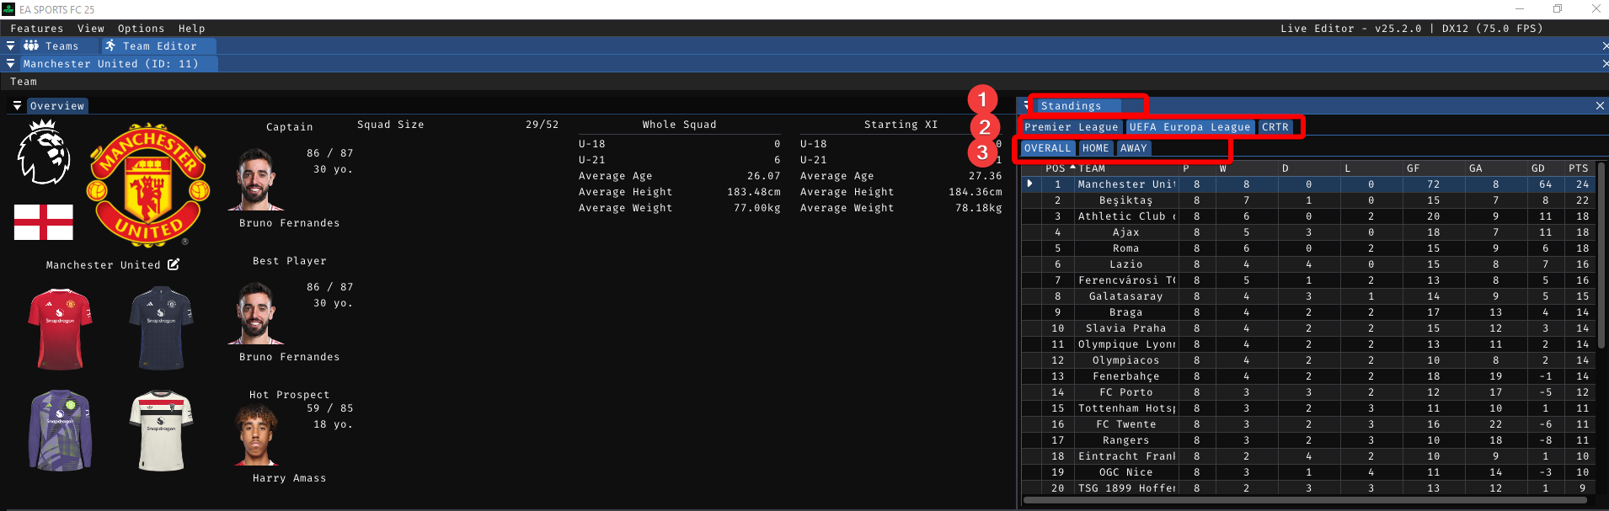Select the Beşiktaş standings row
Screen dimensions: 1609x511
coord(1308,200)
